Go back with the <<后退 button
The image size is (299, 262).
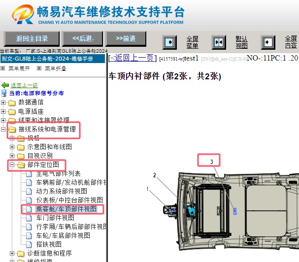(x=83, y=39)
